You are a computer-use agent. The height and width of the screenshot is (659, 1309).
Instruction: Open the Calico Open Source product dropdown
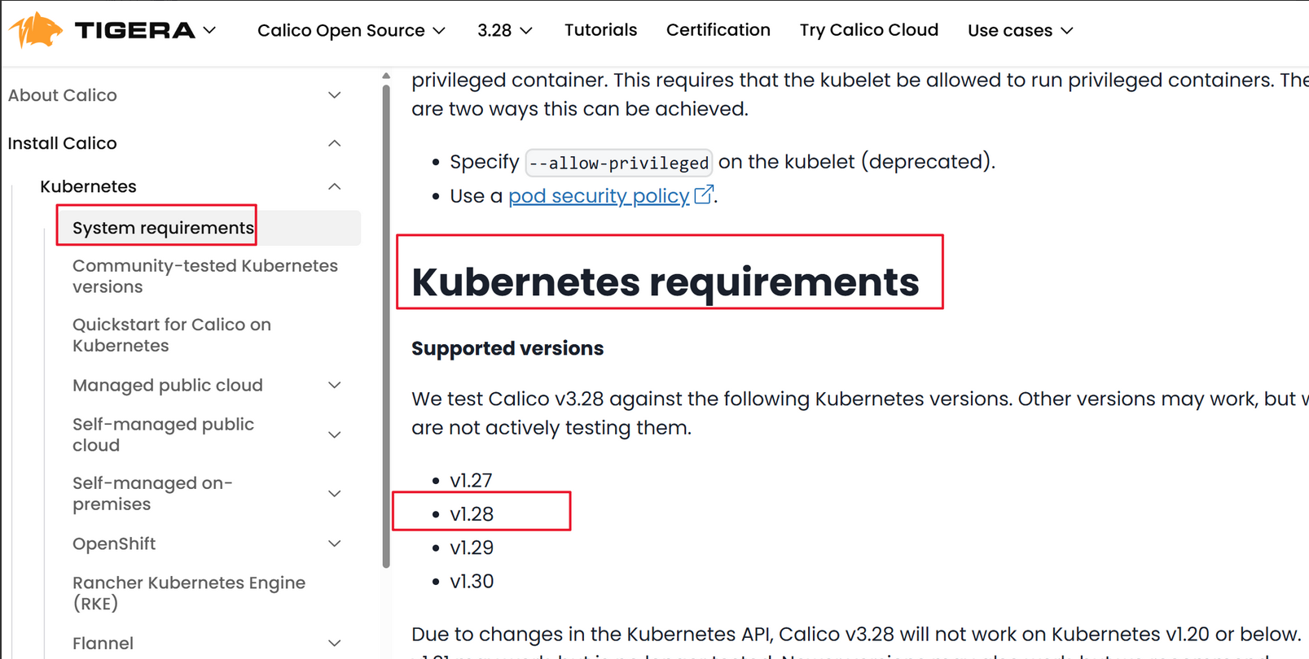click(351, 31)
